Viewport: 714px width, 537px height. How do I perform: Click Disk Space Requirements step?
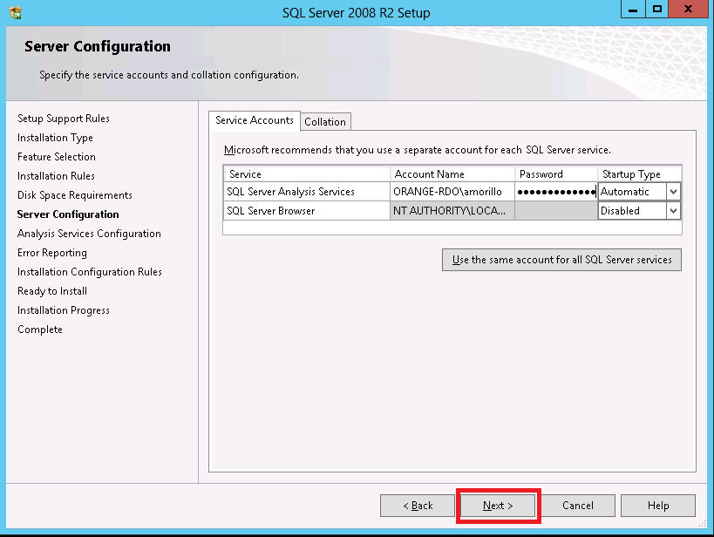coord(75,195)
